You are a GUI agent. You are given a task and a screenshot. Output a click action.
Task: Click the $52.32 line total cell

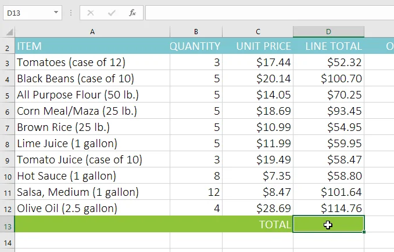(328, 62)
